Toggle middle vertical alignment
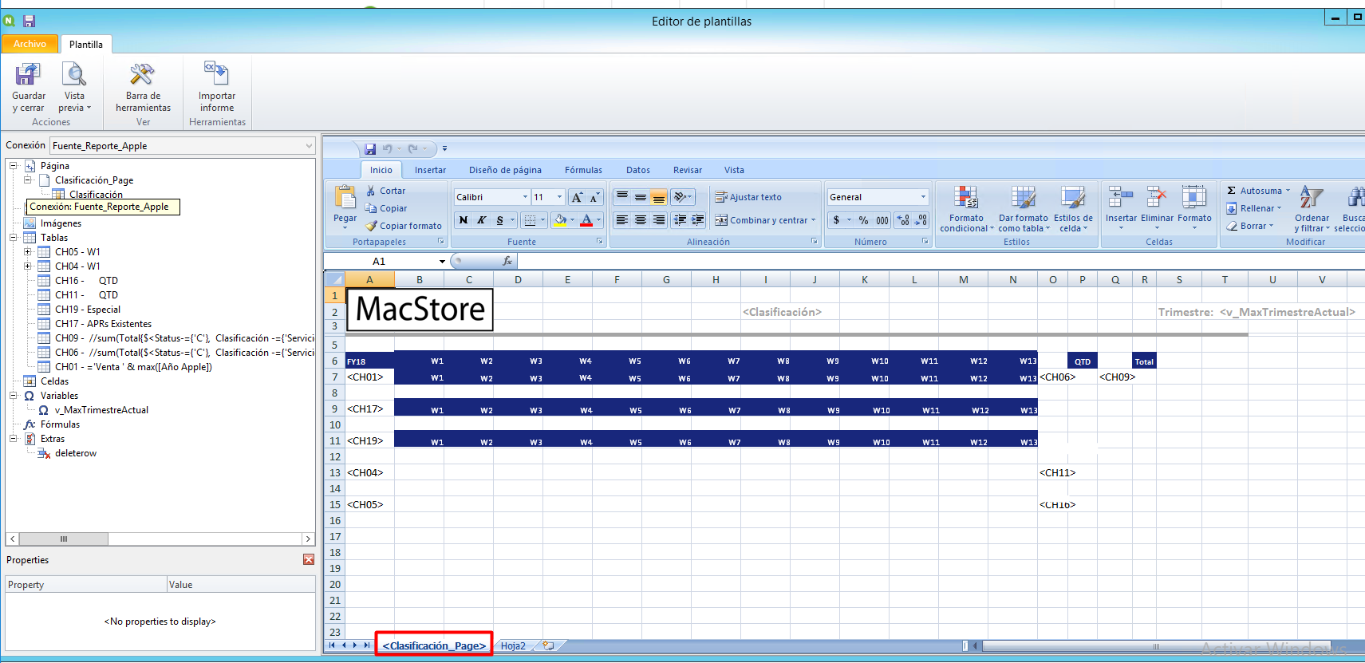The height and width of the screenshot is (663, 1365). pyautogui.click(x=641, y=197)
